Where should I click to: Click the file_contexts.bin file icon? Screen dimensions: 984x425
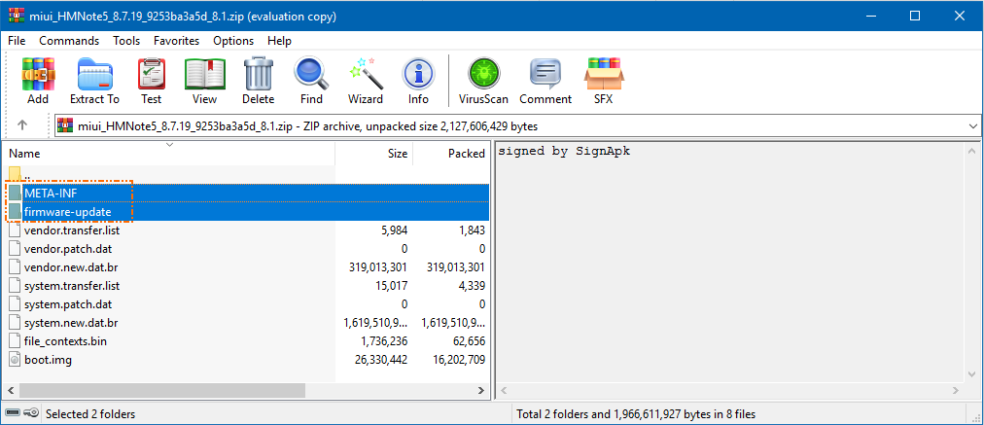point(15,341)
